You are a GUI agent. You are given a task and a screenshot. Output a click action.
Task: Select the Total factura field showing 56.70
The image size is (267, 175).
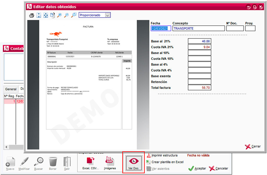(199, 88)
